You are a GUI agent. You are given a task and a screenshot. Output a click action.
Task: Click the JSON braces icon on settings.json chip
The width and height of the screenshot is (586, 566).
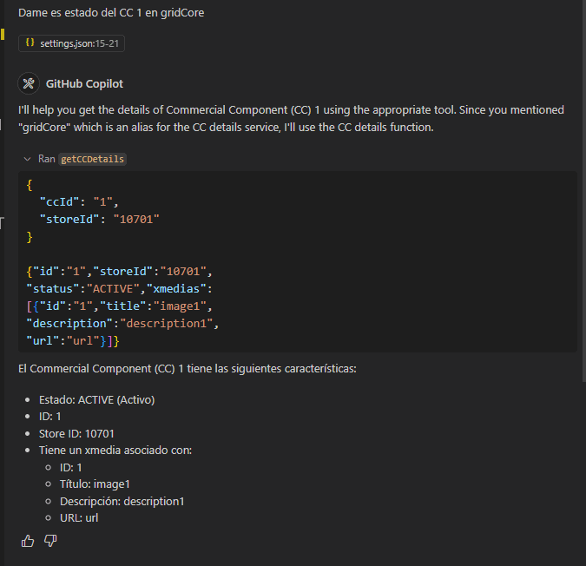coord(30,43)
